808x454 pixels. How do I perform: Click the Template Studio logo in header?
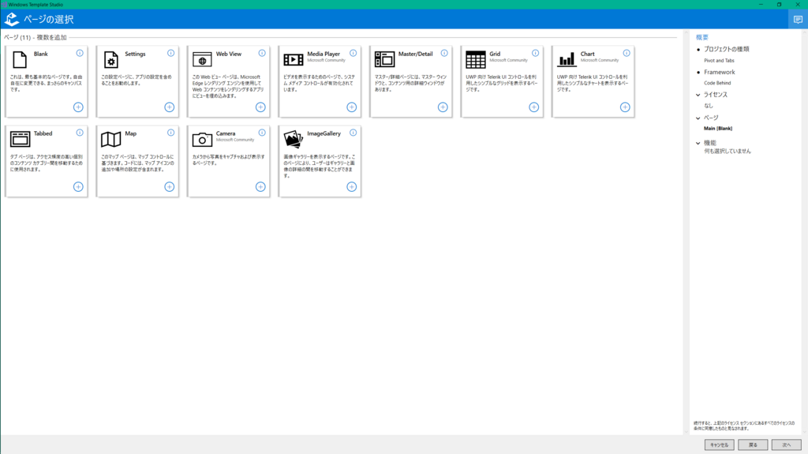pos(11,19)
